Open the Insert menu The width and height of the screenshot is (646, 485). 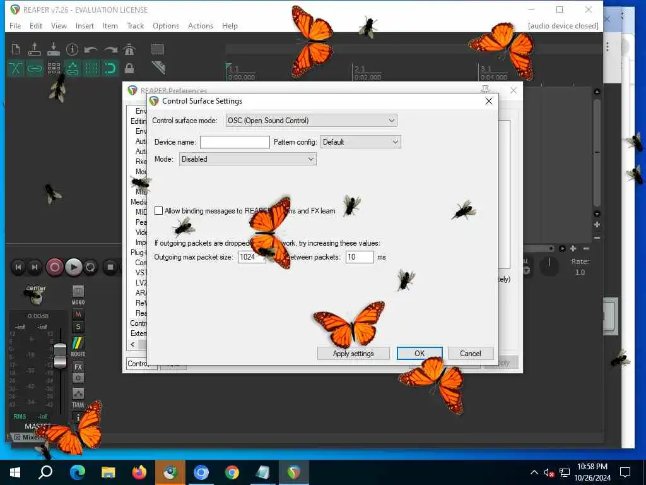pos(85,25)
